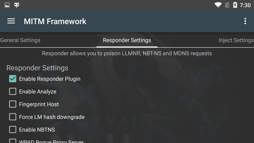Tap the CyanogenMod cat notification icon
Image resolution: width=254 pixels, height=143 pixels.
pos(17,5)
